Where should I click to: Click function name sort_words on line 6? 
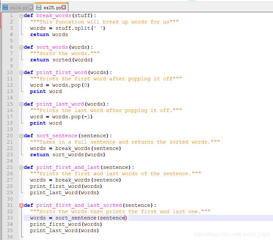52,47
